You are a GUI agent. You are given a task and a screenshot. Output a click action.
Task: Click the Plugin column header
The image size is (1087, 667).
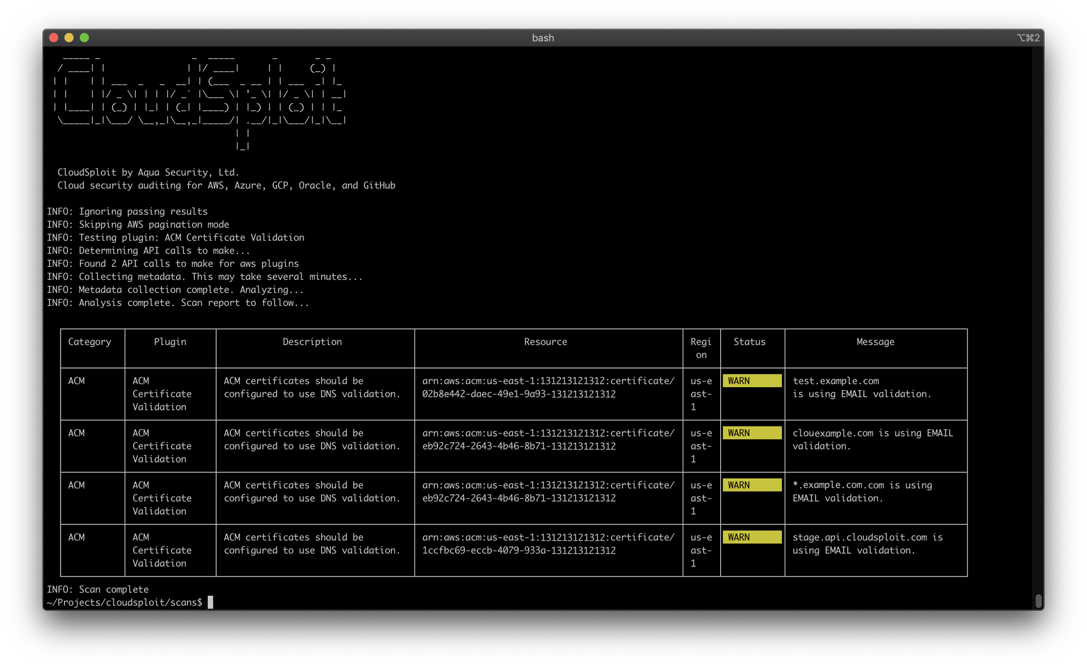click(x=170, y=342)
